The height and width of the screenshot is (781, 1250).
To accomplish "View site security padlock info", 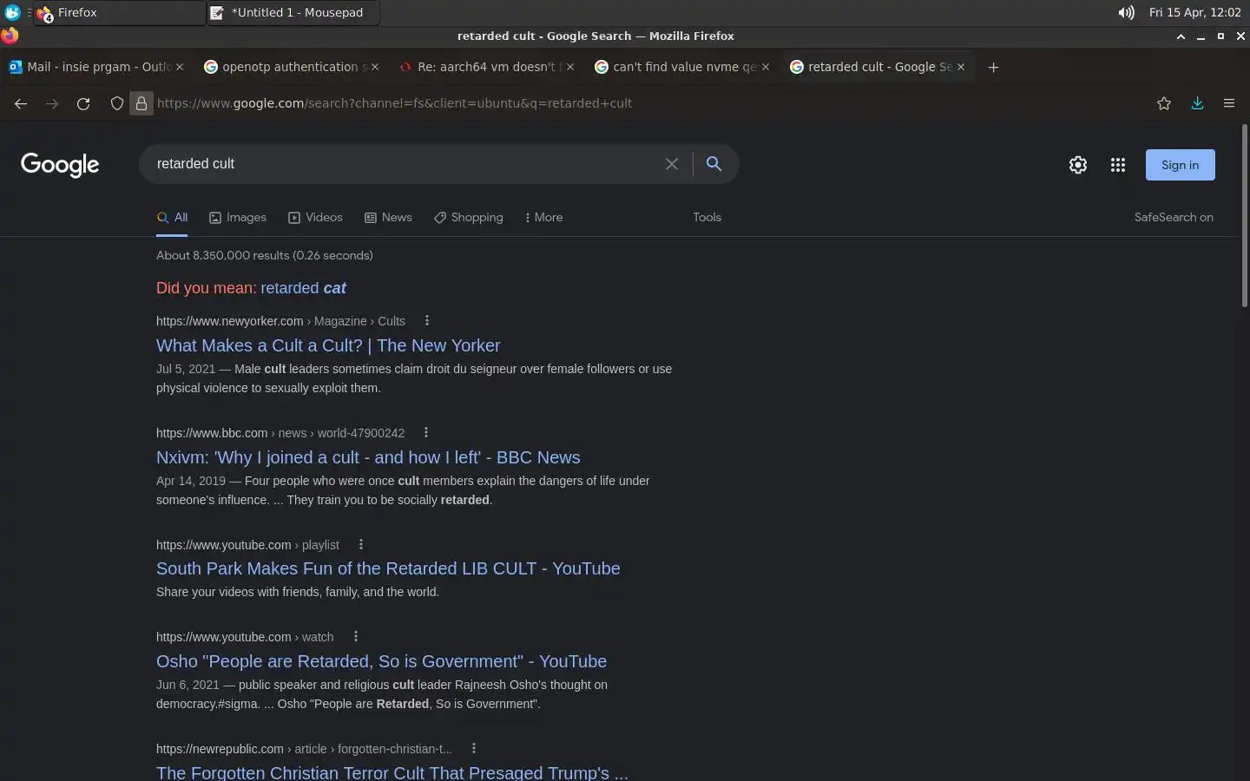I will pos(141,103).
